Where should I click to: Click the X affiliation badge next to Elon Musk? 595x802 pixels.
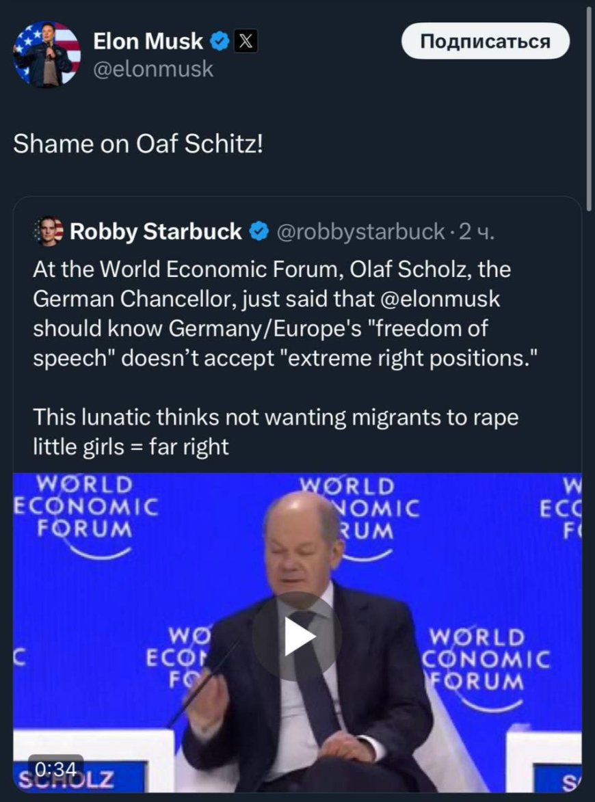click(246, 42)
